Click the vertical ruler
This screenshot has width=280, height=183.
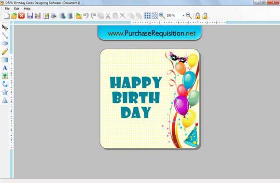(11, 102)
